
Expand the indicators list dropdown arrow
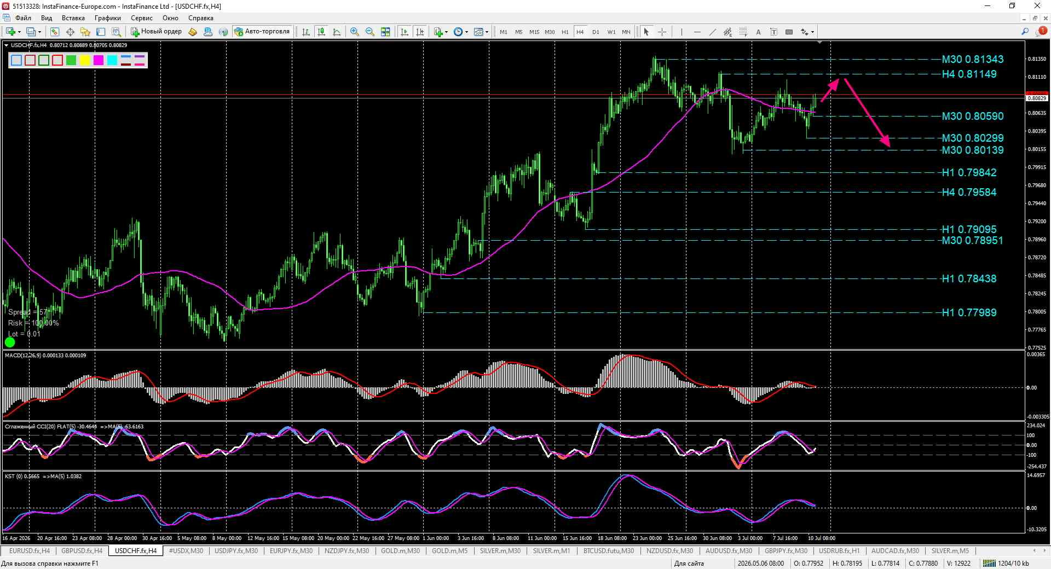447,32
